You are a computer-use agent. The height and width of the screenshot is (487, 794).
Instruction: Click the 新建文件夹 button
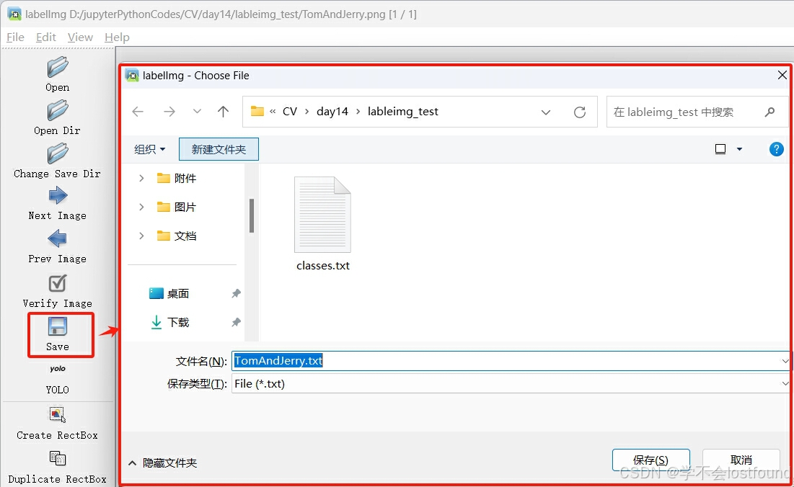(x=219, y=149)
